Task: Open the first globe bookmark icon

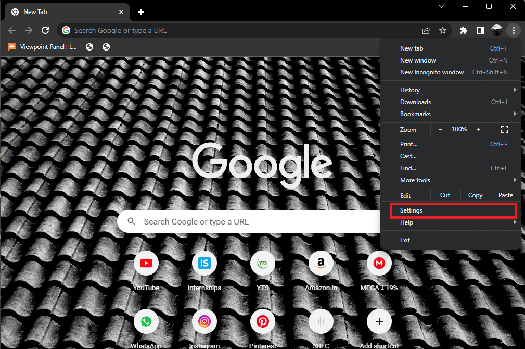Action: click(89, 47)
